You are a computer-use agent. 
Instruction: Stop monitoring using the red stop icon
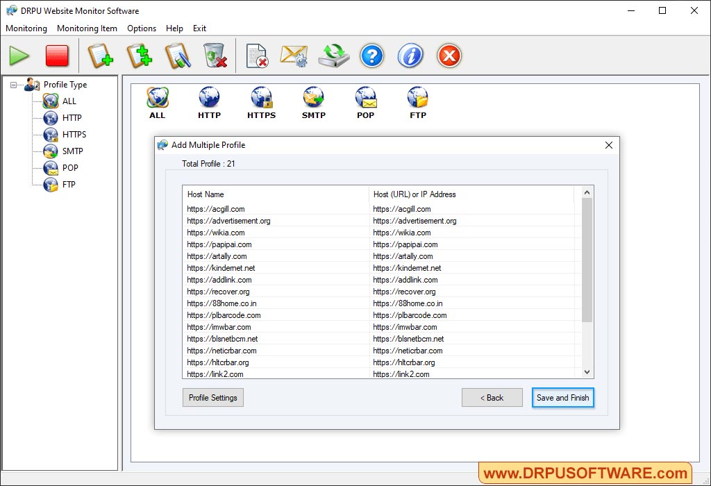tap(57, 56)
